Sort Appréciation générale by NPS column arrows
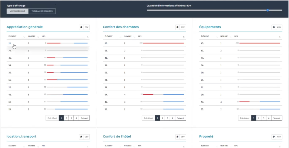The image size is (289, 148). tap(87, 37)
